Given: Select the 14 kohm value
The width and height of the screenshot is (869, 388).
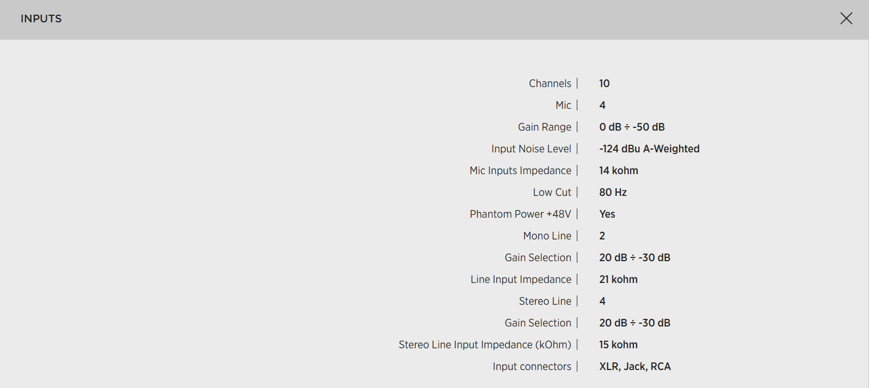Looking at the screenshot, I should click(x=618, y=170).
